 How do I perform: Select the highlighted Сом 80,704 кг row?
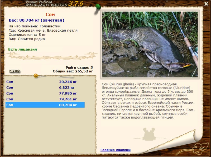(45, 105)
